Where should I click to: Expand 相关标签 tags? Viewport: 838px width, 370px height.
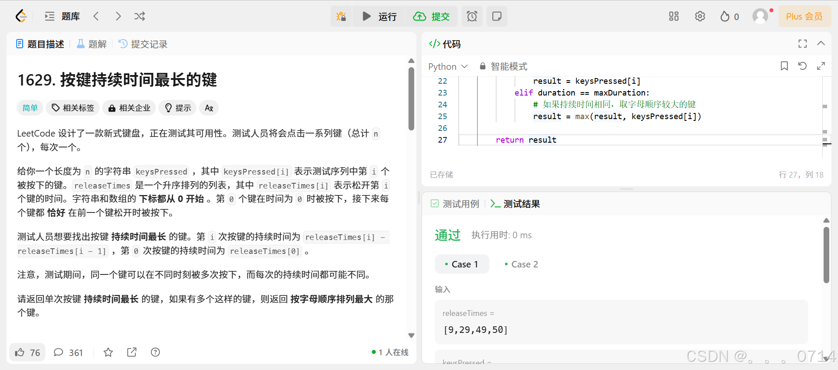point(73,108)
